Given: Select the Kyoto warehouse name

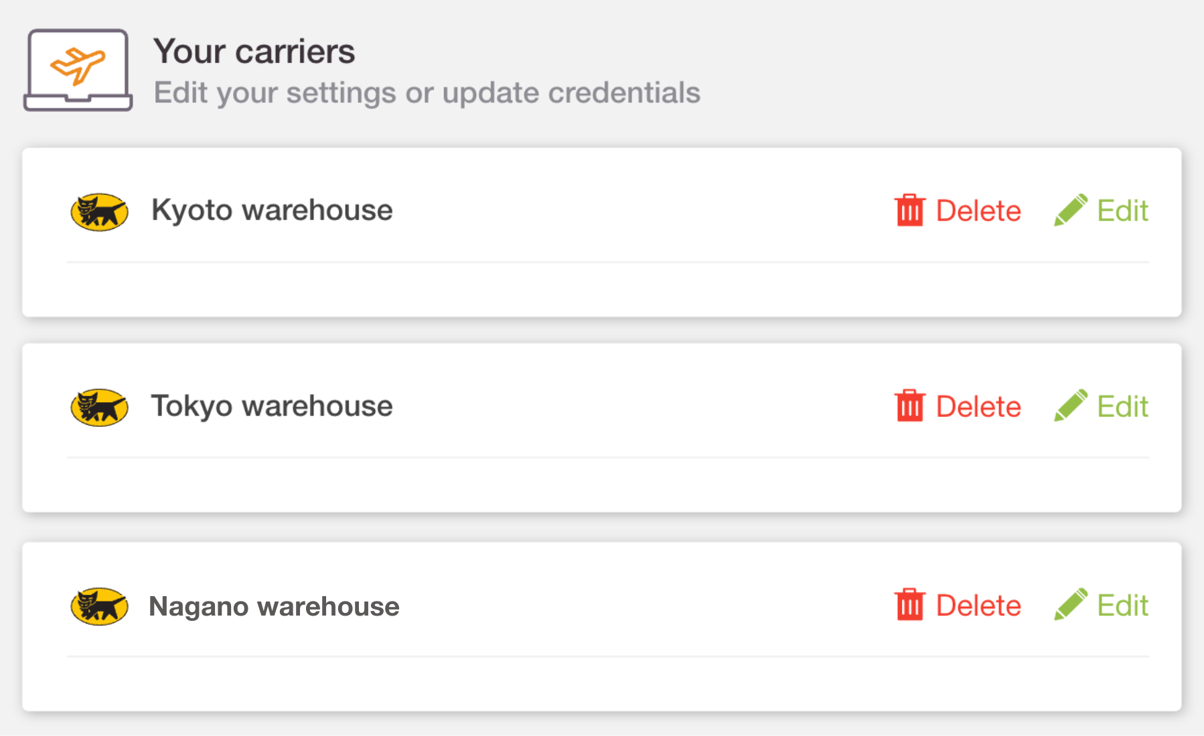Looking at the screenshot, I should [x=272, y=211].
